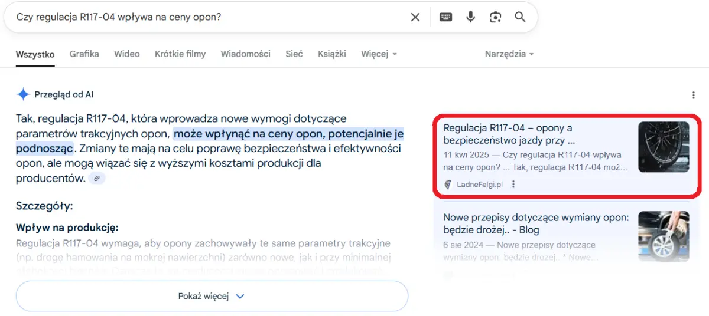
Task: Start voice search with microphone icon
Action: click(x=470, y=17)
